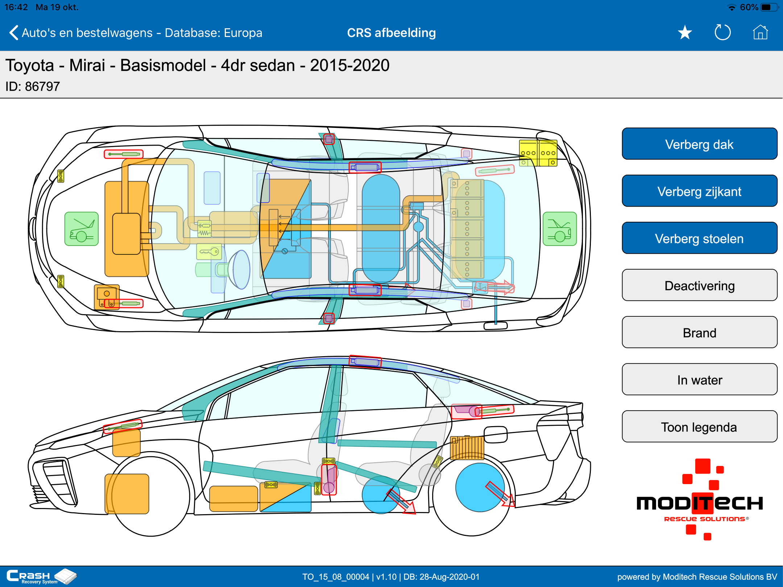Tap center blue hydrogen tank top view

[381, 228]
